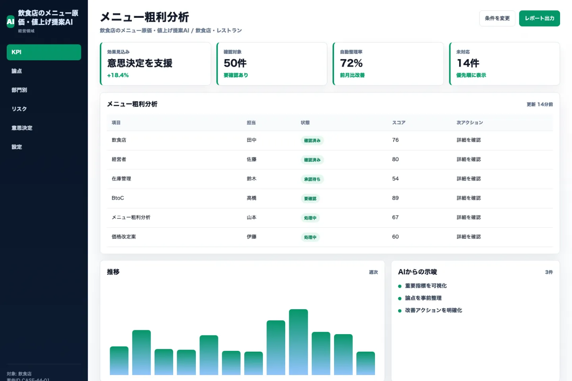Click insight 重要指標を可視化
Viewport: 572px width, 381px height.
click(x=426, y=286)
